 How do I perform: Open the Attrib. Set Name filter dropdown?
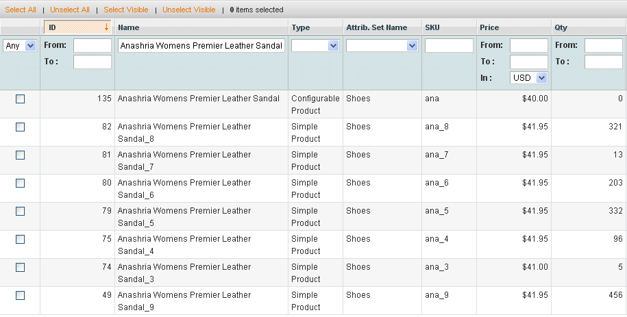tap(382, 46)
